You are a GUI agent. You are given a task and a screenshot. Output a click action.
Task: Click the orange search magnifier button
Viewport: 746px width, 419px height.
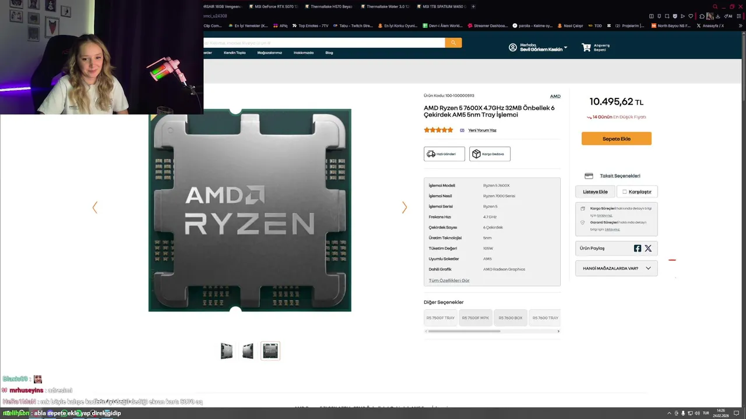(x=453, y=42)
